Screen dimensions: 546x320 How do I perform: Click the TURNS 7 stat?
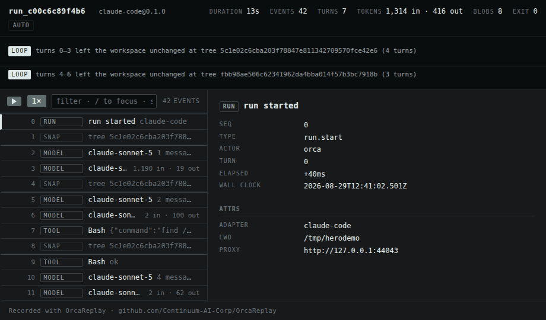(332, 11)
